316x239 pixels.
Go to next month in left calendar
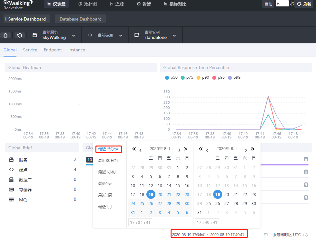click(179, 150)
